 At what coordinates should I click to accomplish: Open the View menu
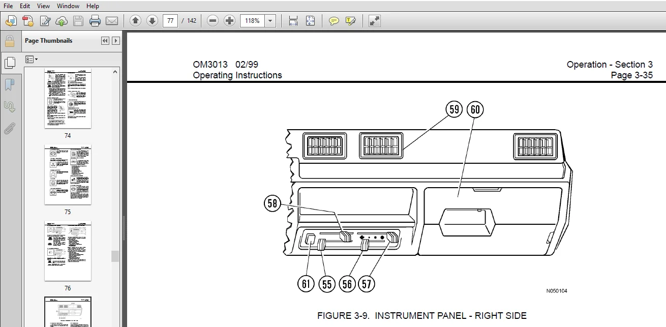tap(43, 6)
